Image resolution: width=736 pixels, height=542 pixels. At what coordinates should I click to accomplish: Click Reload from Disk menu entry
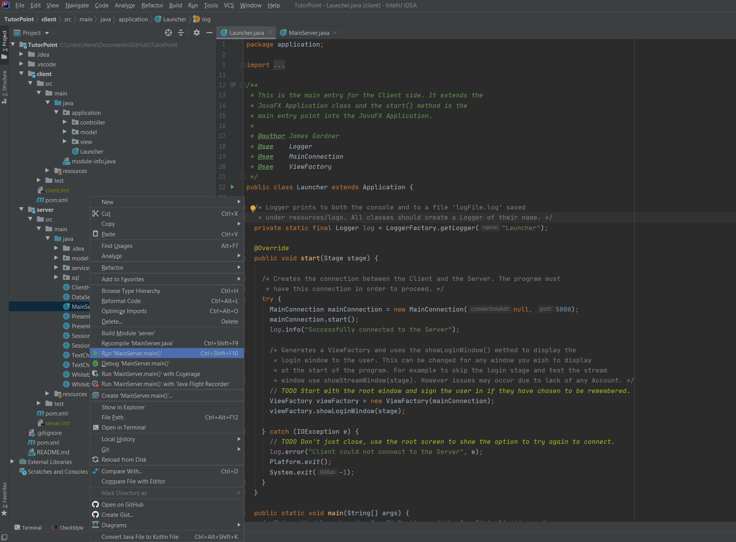[167, 459]
